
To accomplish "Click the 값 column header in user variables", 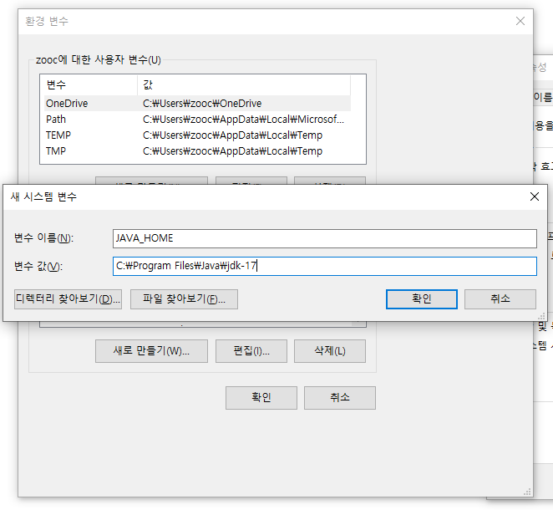I will [x=244, y=84].
